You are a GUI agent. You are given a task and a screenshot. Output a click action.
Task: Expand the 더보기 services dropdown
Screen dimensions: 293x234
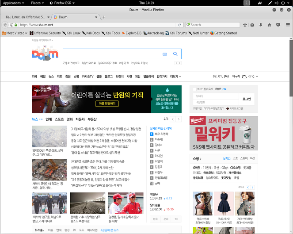pos(175,77)
